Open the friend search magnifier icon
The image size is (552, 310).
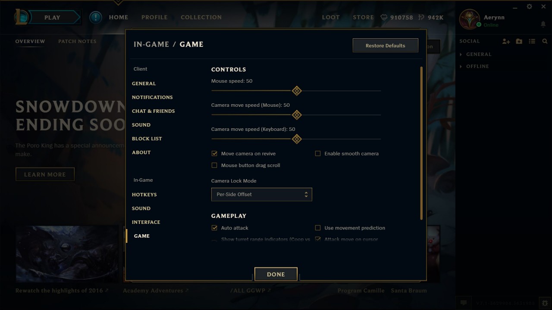coord(545,41)
